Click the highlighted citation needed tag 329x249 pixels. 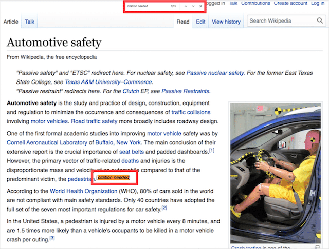(x=113, y=177)
